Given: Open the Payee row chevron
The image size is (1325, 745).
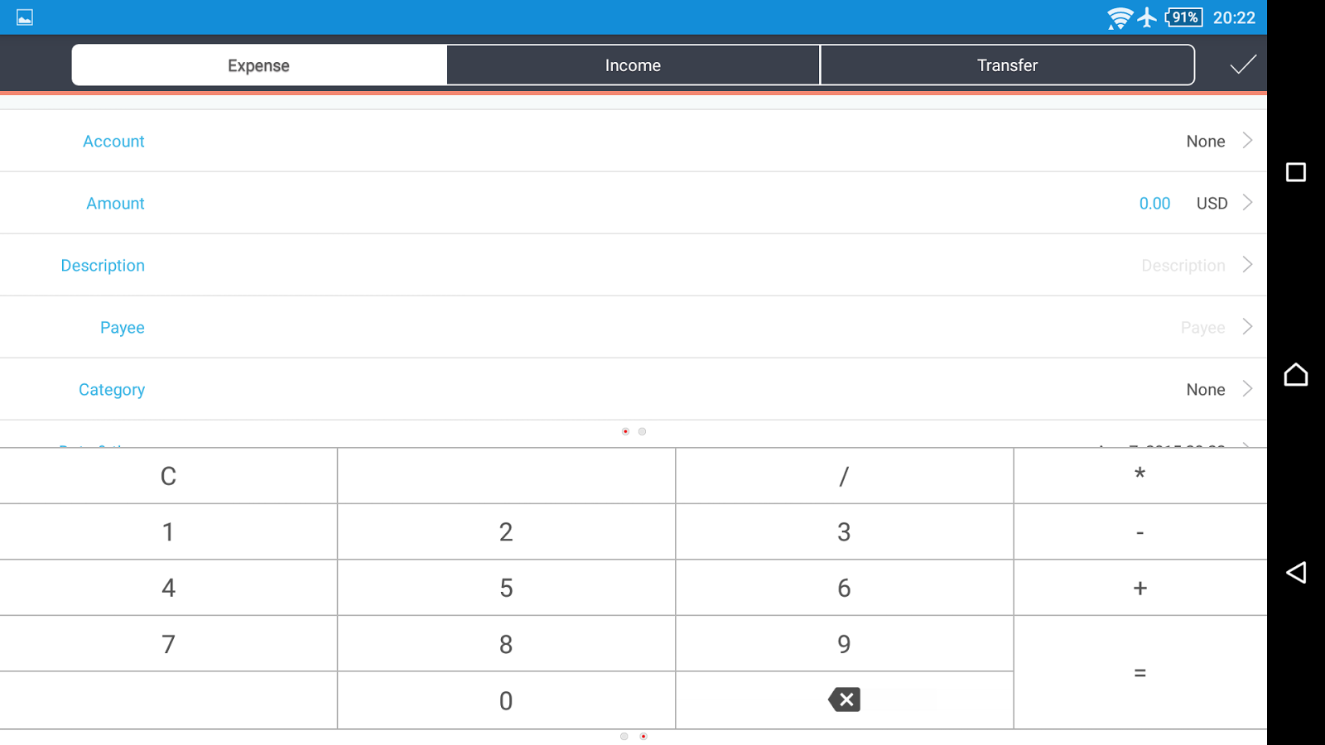Looking at the screenshot, I should point(1247,327).
